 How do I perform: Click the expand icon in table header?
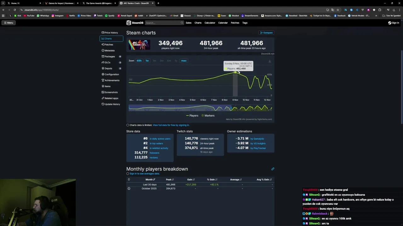[x=129, y=180]
